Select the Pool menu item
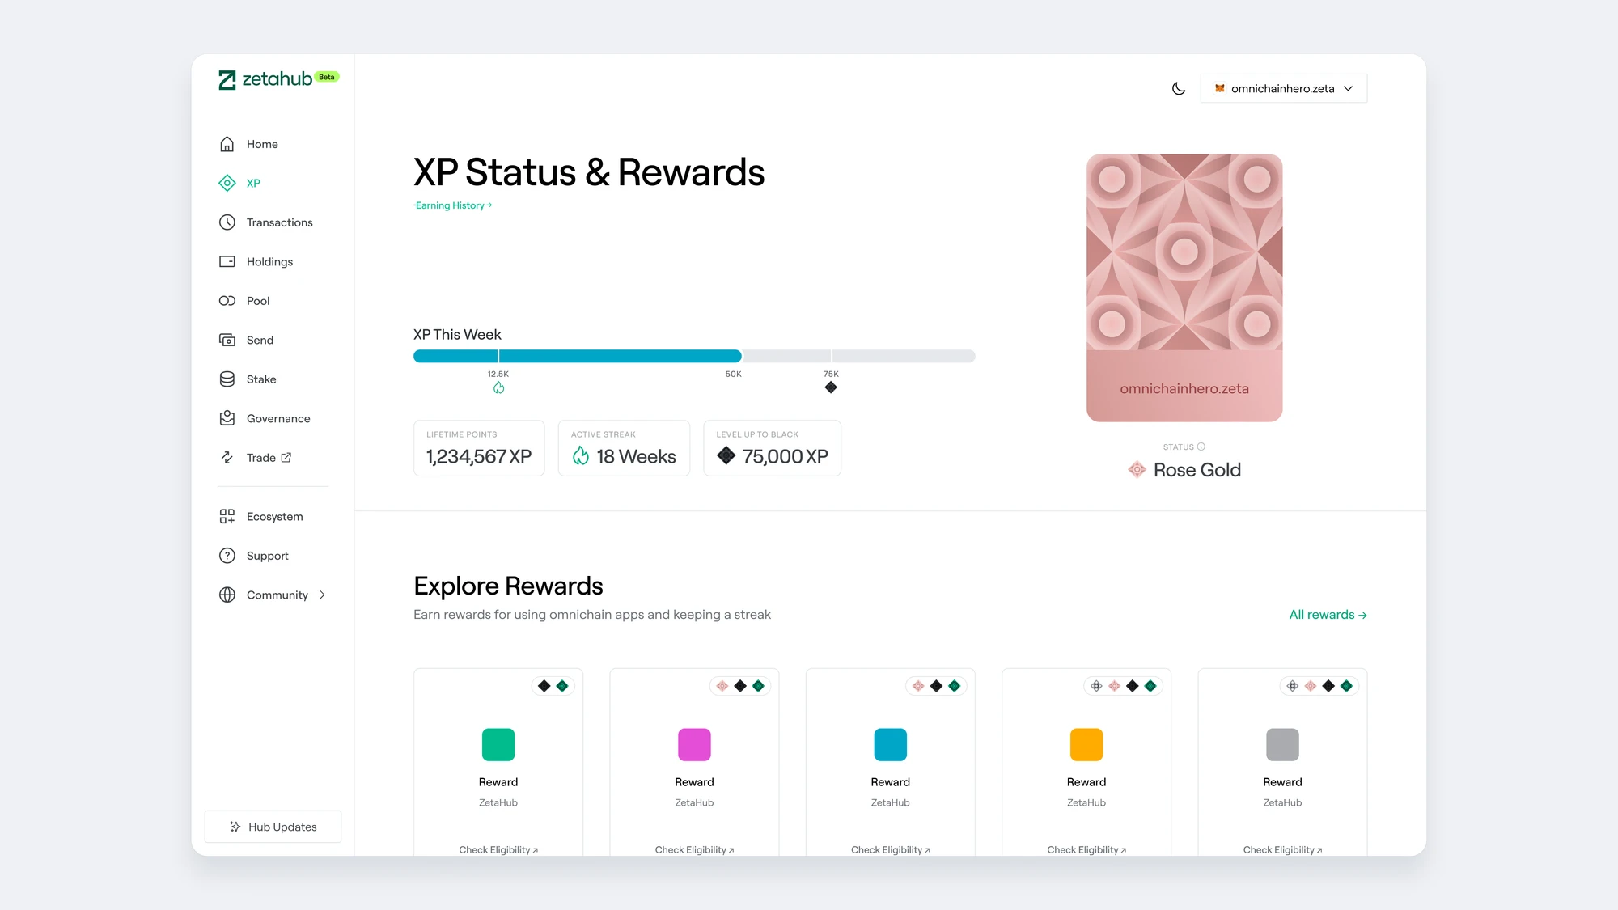1618x910 pixels. coord(258,300)
